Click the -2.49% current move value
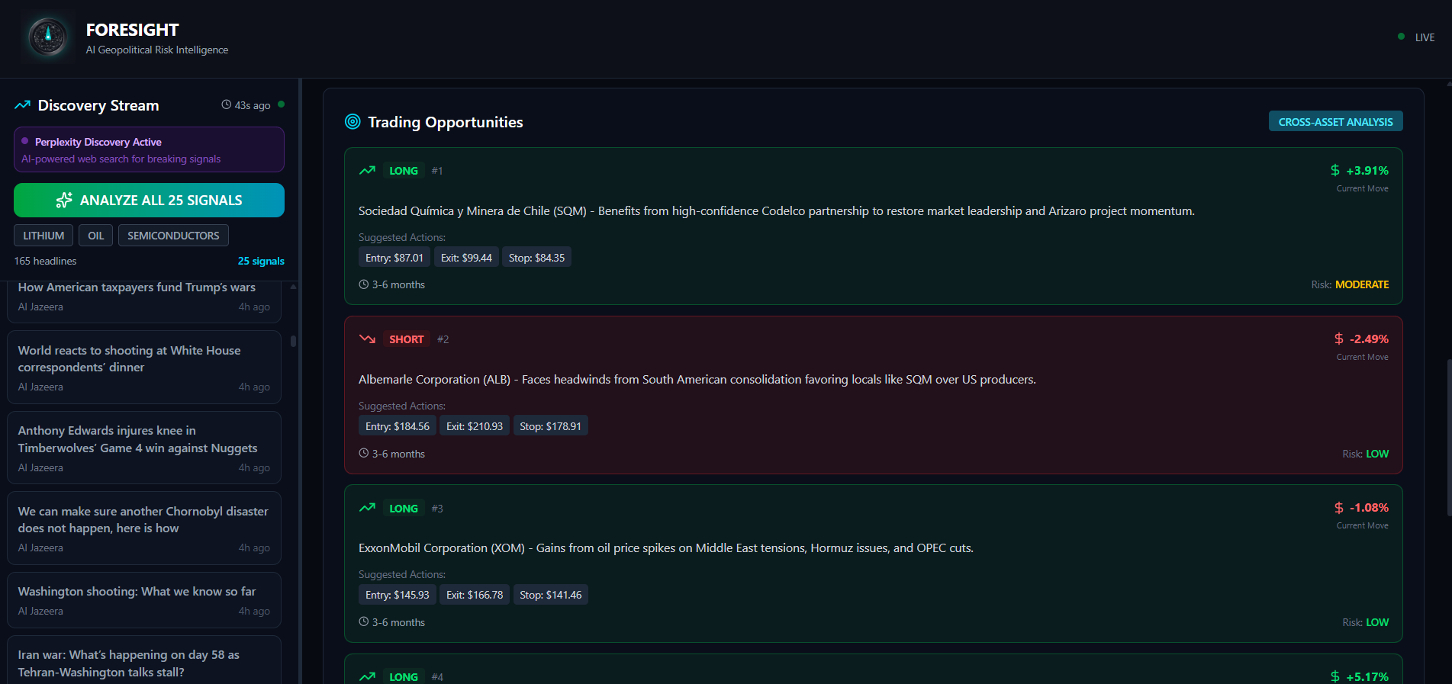The width and height of the screenshot is (1452, 684). tap(1369, 339)
